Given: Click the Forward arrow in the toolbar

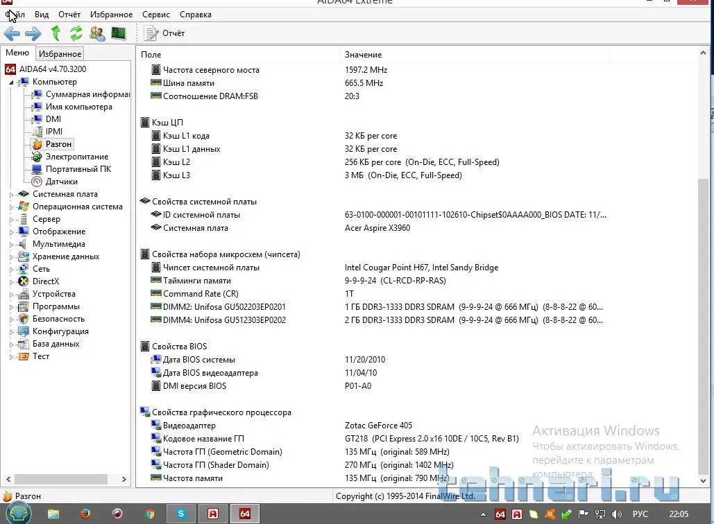Looking at the screenshot, I should 33,33.
